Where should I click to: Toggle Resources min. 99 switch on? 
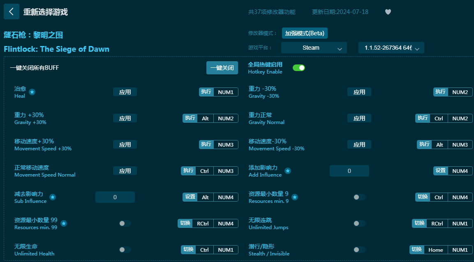[x=125, y=223]
